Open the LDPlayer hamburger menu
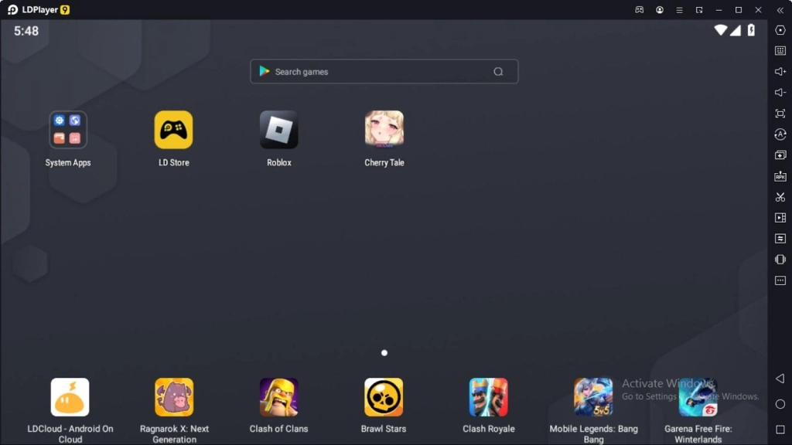 click(679, 10)
